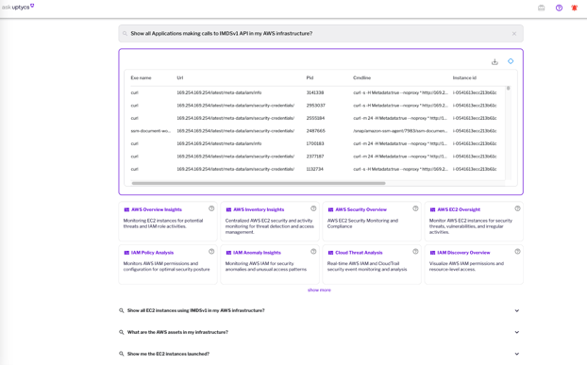Download the results table
The image size is (587, 365).
click(x=495, y=61)
